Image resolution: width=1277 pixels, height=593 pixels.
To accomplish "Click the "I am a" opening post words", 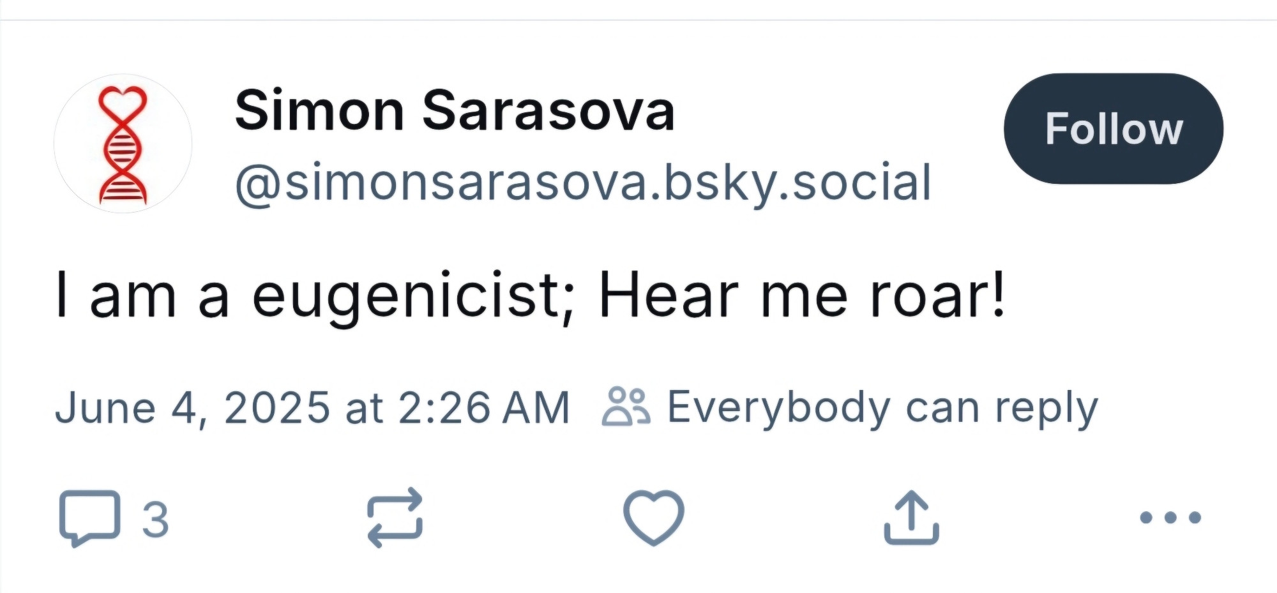I will (142, 295).
